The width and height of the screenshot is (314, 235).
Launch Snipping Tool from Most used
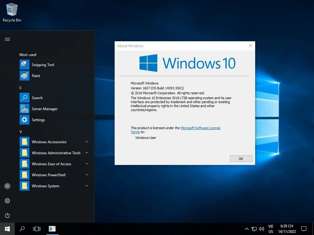pyautogui.click(x=54, y=65)
